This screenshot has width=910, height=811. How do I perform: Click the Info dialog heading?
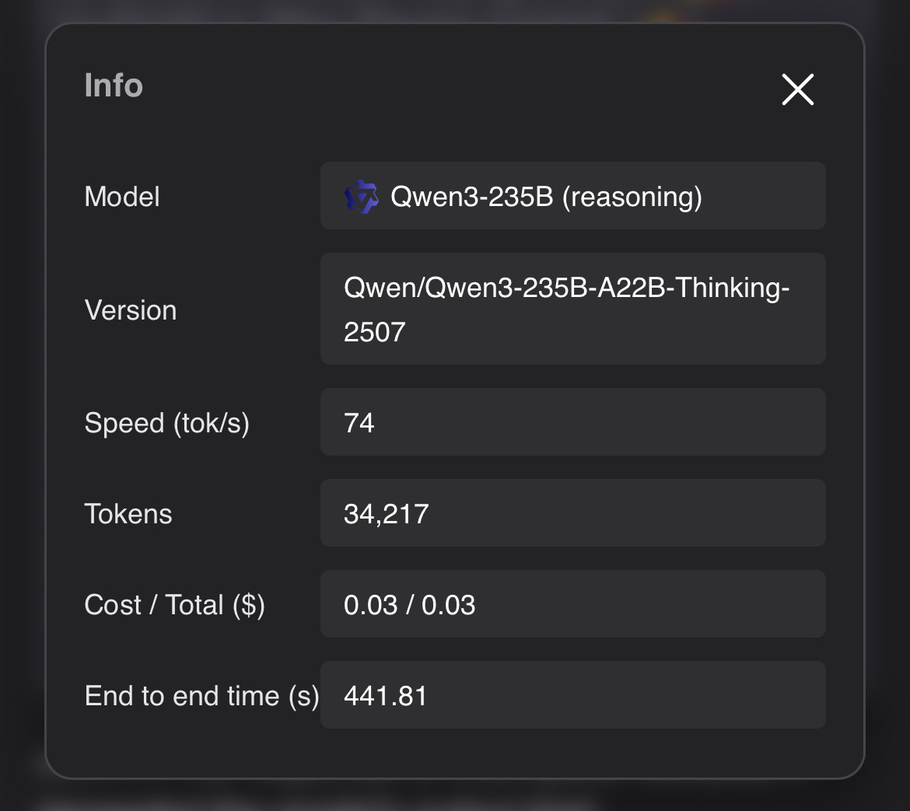pos(114,86)
